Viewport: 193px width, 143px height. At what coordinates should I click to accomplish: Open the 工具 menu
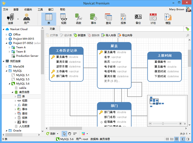point(40,9)
